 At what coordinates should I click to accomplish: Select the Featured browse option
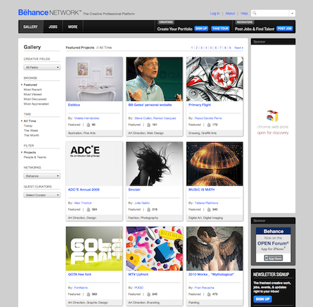[30, 85]
